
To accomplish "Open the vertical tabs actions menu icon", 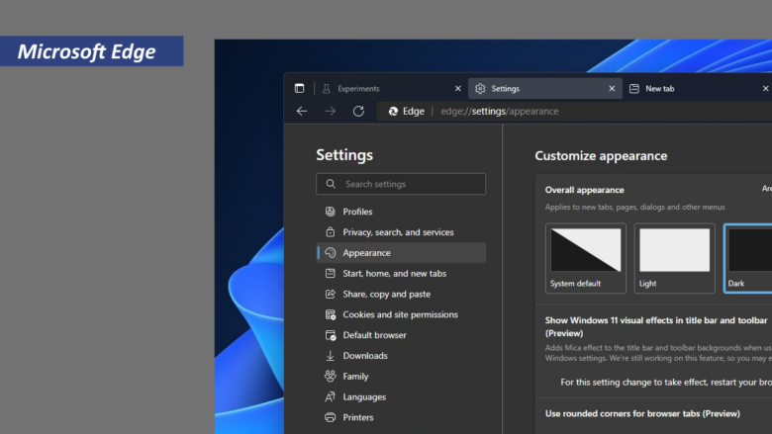I will [x=299, y=88].
